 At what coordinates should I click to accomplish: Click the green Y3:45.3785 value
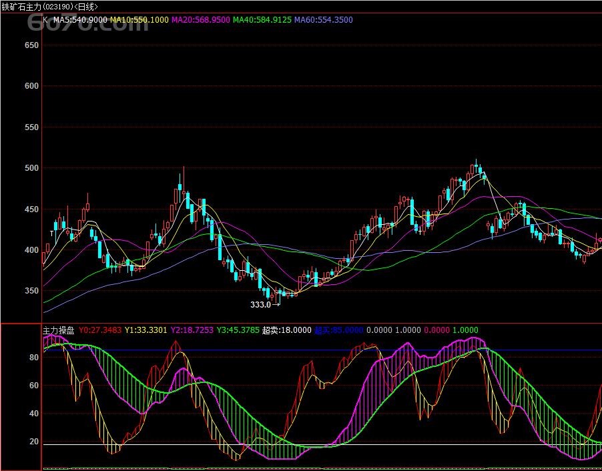(238, 330)
